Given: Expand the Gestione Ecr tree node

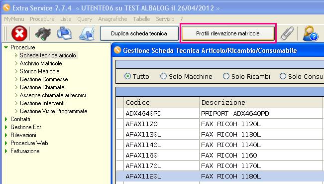Looking at the screenshot, I should (x=6, y=127).
